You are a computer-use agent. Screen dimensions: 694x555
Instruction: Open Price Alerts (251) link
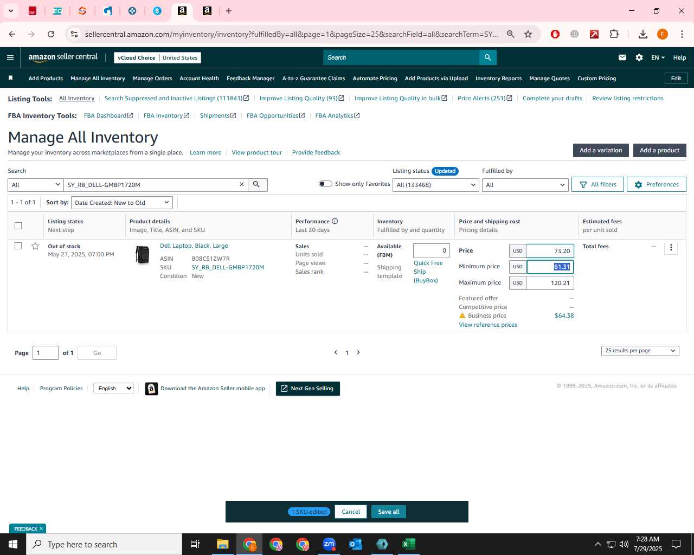point(485,98)
